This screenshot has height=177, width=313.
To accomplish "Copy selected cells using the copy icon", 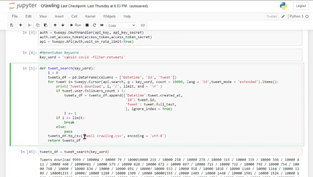I will pos(38,25).
